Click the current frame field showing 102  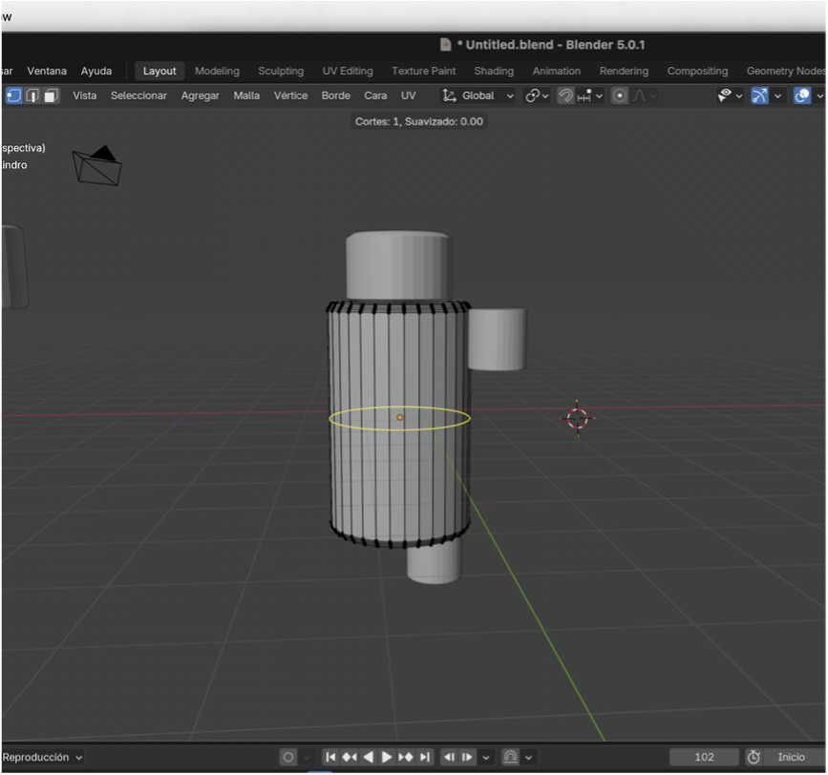704,757
